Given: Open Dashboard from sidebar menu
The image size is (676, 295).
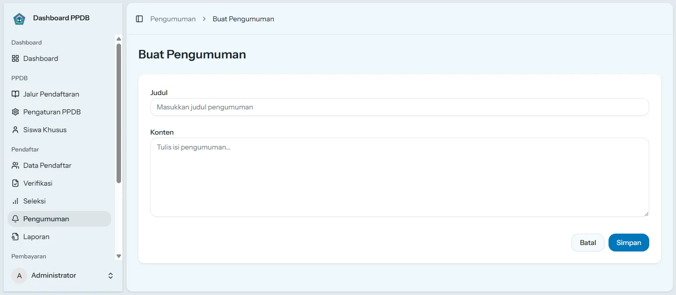Looking at the screenshot, I should [x=59, y=58].
